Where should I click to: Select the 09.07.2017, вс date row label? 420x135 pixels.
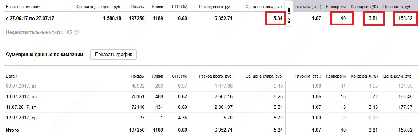[21, 86]
